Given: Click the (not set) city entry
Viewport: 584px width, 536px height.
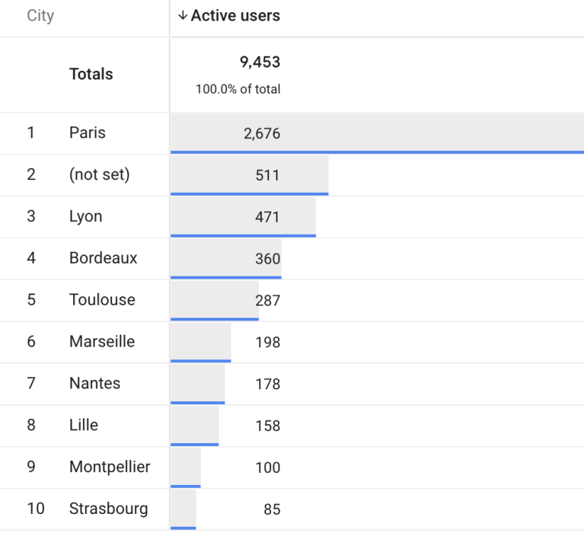Looking at the screenshot, I should point(99,175).
